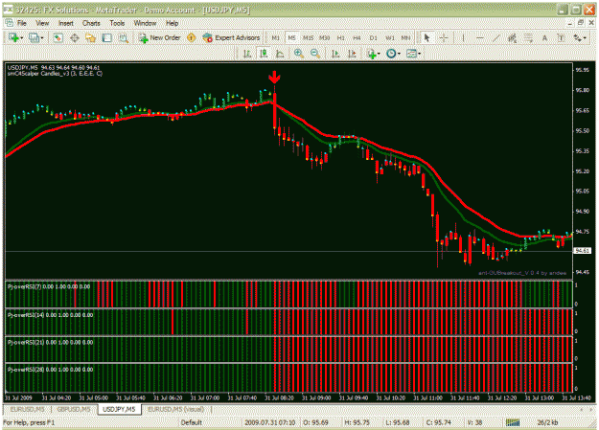Image resolution: width=599 pixels, height=430 pixels.
Task: Switch chart to M30 timeframe
Action: pos(324,37)
